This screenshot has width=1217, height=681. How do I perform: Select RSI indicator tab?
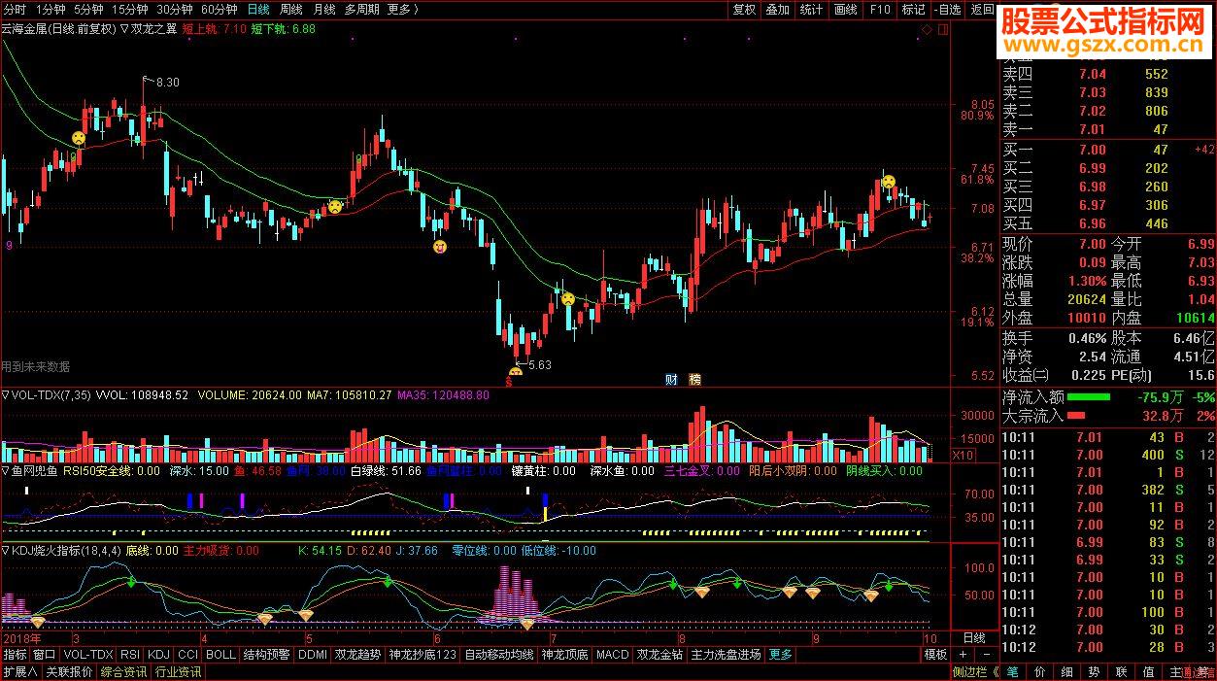[x=130, y=655]
